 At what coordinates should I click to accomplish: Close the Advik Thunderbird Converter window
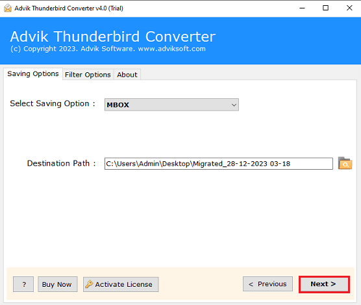coord(349,8)
